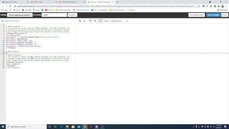Open the Maps bookmark

(x=36, y=10)
